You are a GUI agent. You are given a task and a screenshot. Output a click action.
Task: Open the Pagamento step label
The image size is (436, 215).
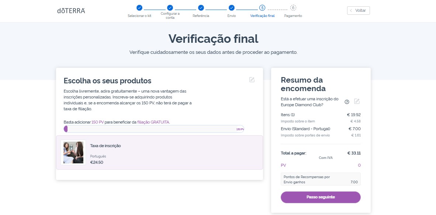tap(293, 16)
